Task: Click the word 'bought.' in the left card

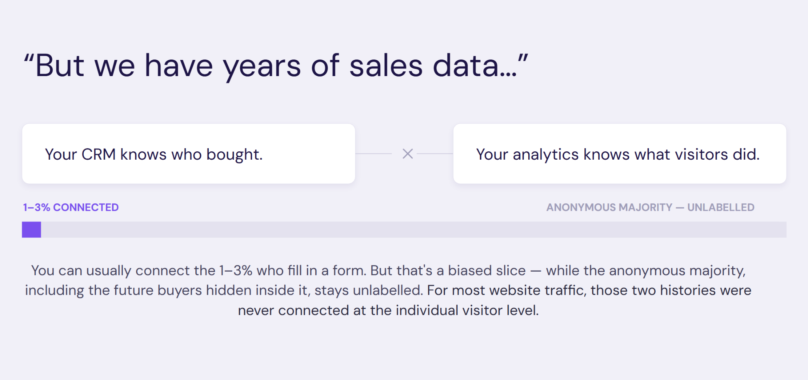Action: point(234,155)
